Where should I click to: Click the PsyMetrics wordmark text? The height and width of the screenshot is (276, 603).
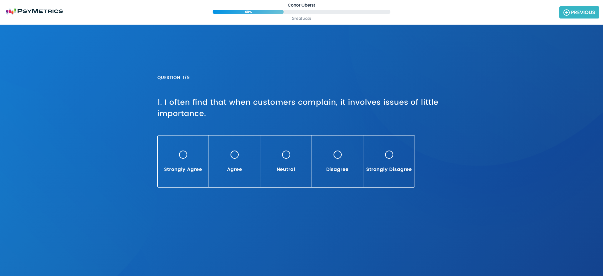click(x=40, y=11)
